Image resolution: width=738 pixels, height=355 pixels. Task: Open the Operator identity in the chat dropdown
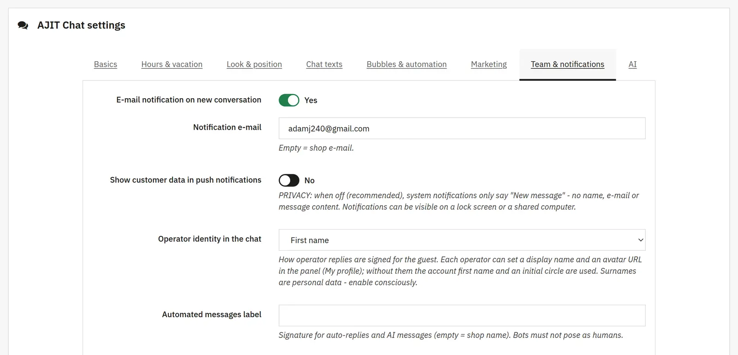pyautogui.click(x=462, y=240)
